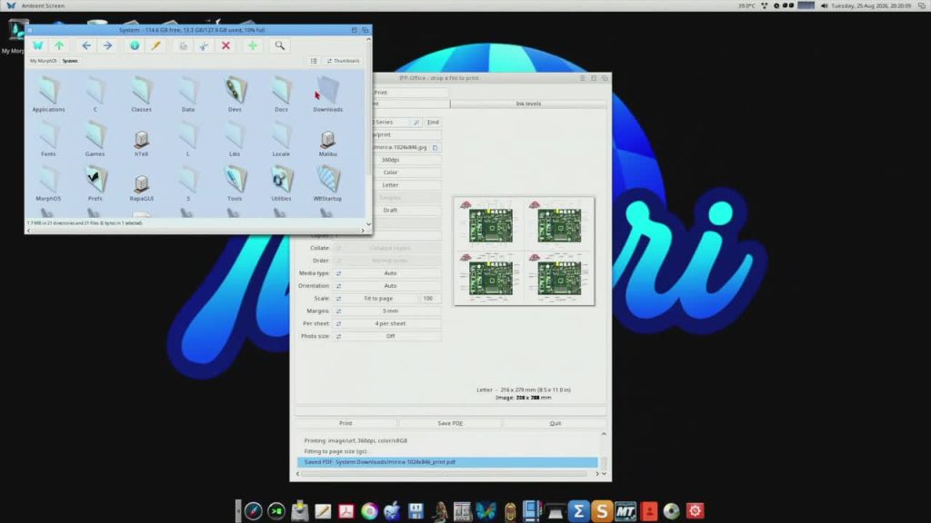Cycle the Photo size Off option

(387, 336)
